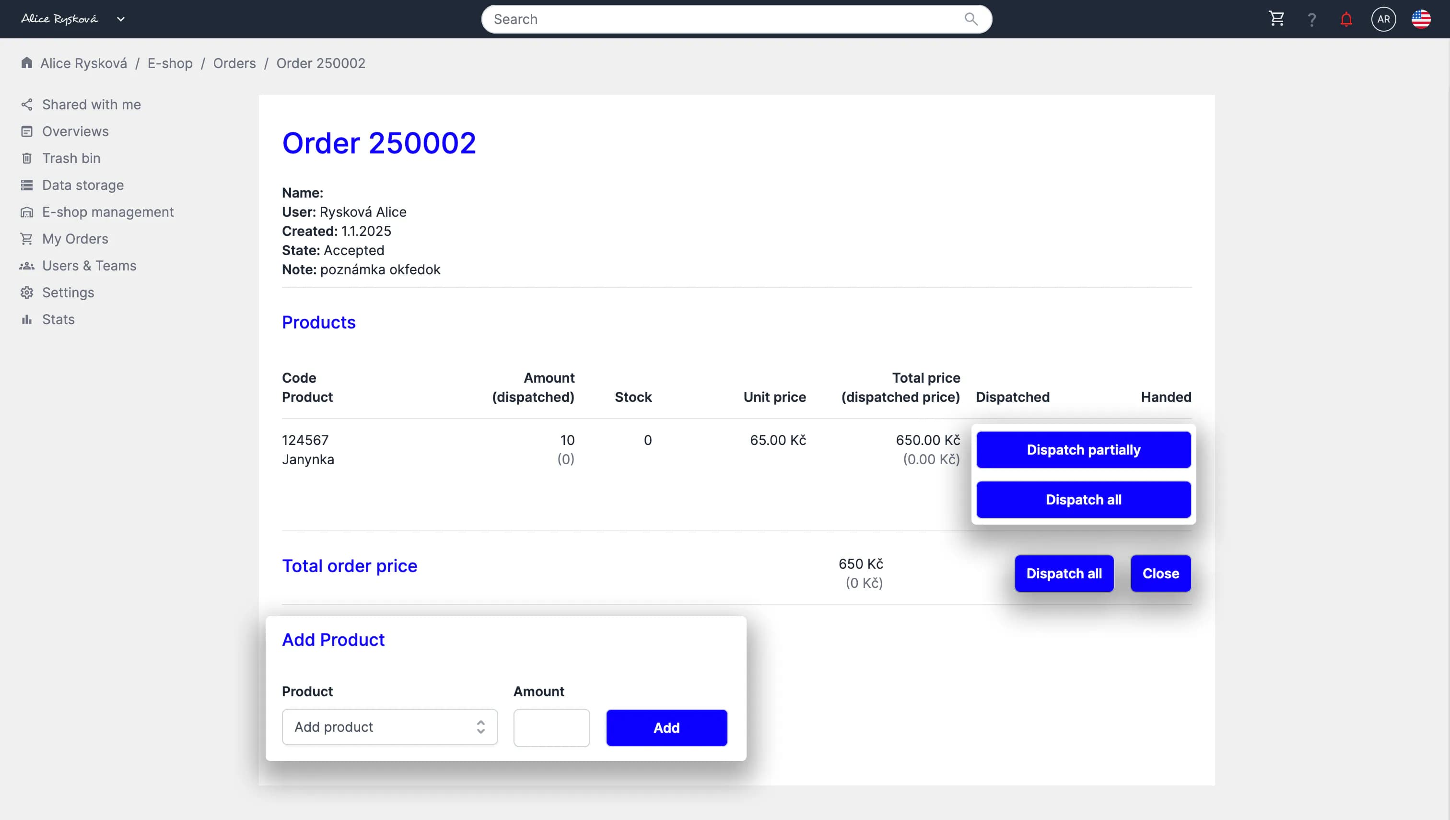Screen dimensions: 1450x820
Task: Navigate to Users & Teams
Action: [x=89, y=266]
